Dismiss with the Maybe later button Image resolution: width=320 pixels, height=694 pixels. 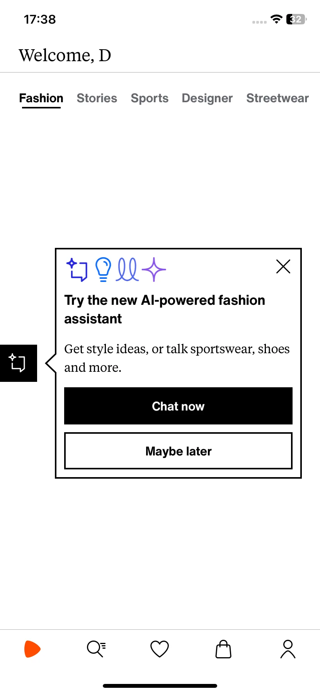(178, 451)
